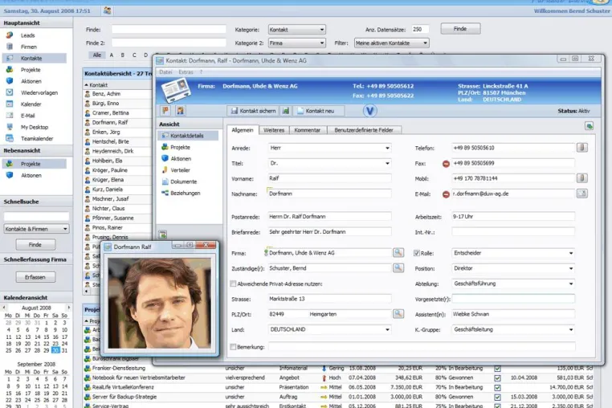Viewport: 612px width, 408px height.
Task: Click the green icon at top right of tab area
Action: [589, 126]
